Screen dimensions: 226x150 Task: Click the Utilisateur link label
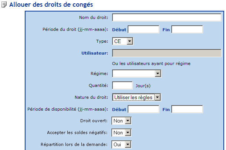94,53
